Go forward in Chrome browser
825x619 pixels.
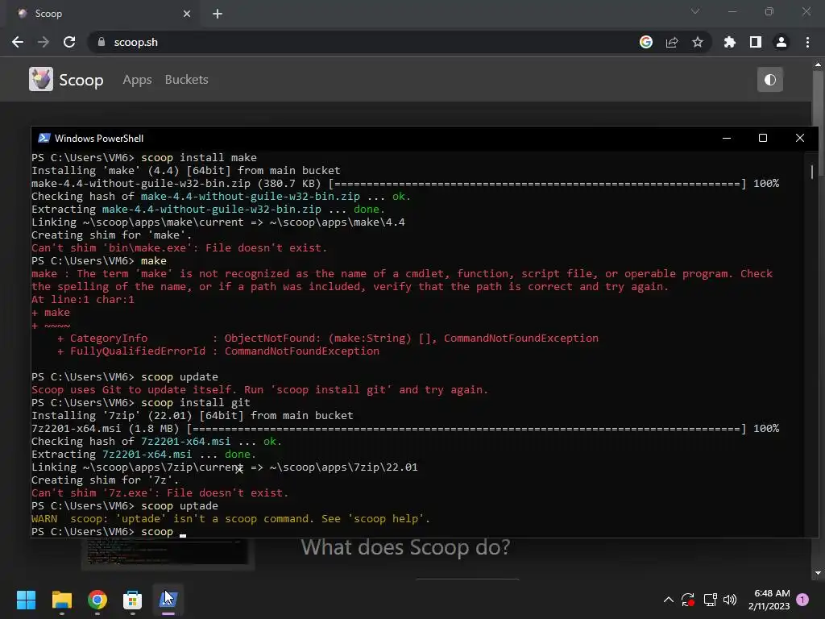click(x=44, y=42)
